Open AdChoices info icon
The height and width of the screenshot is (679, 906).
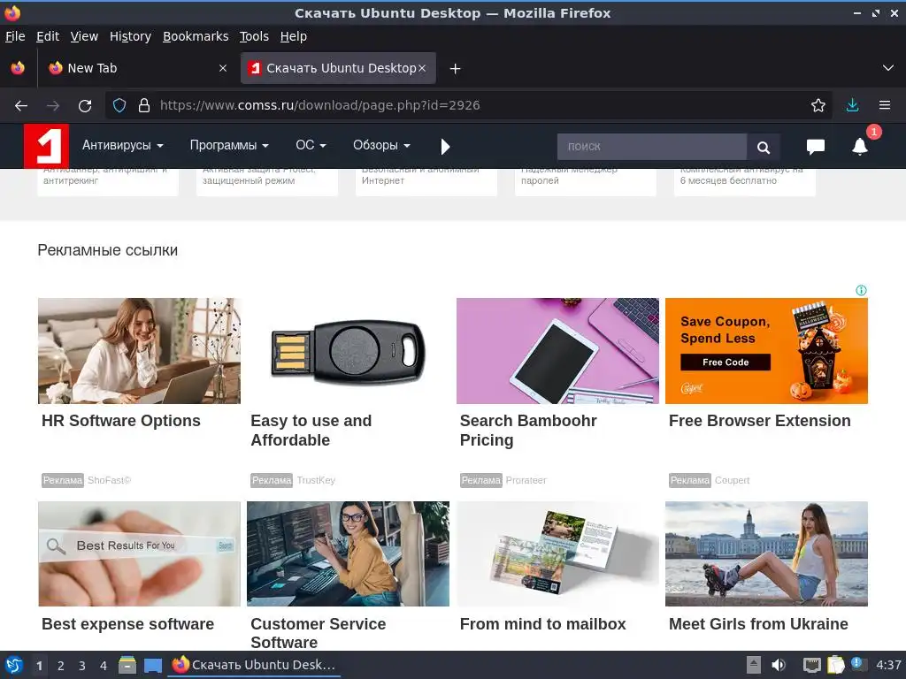pyautogui.click(x=861, y=290)
